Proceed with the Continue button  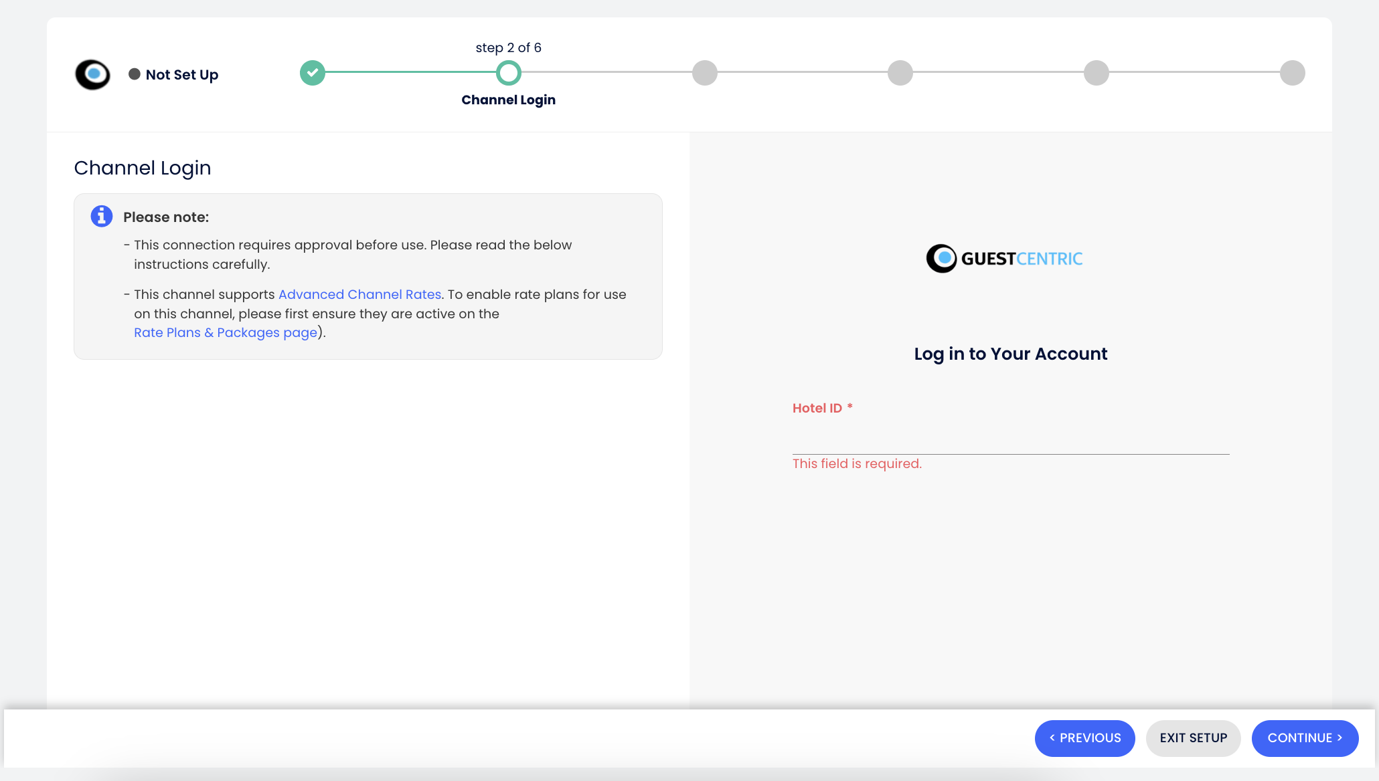[1304, 738]
